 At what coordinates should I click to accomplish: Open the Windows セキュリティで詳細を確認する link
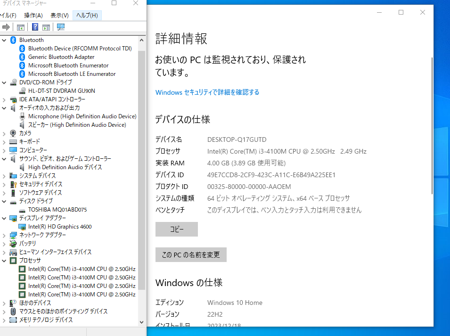tap(207, 92)
